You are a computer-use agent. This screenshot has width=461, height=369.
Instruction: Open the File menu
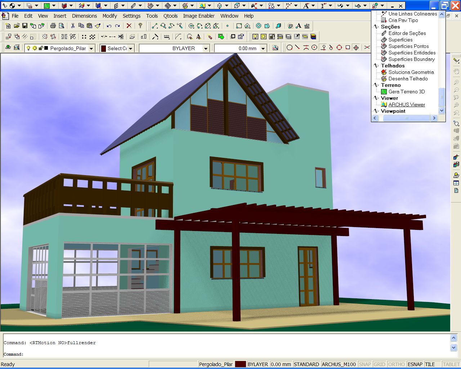tap(15, 16)
